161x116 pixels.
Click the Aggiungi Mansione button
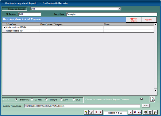[x=133, y=20]
